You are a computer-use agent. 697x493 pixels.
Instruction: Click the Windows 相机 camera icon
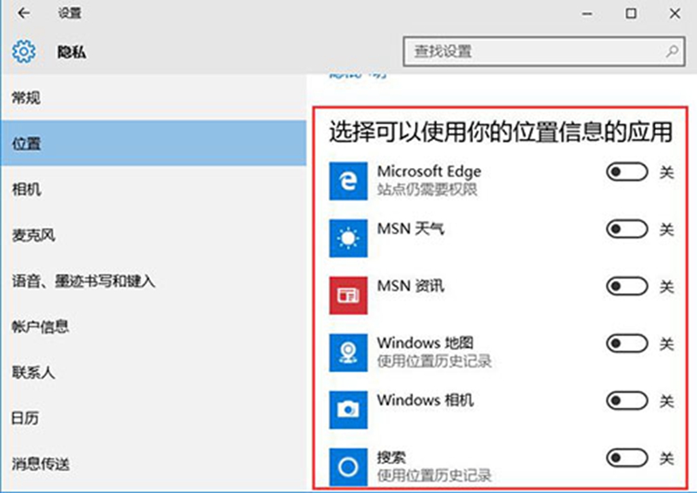tap(348, 410)
